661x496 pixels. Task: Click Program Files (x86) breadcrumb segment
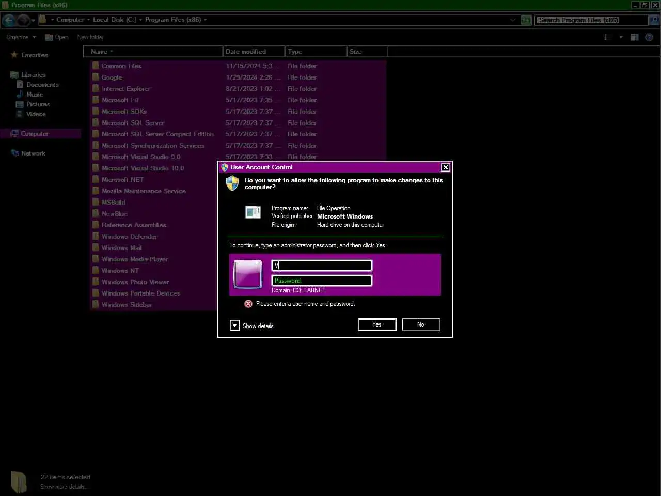[x=173, y=20]
